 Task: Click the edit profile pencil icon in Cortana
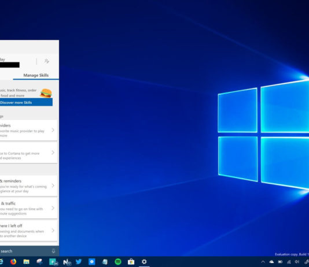pyautogui.click(x=47, y=61)
